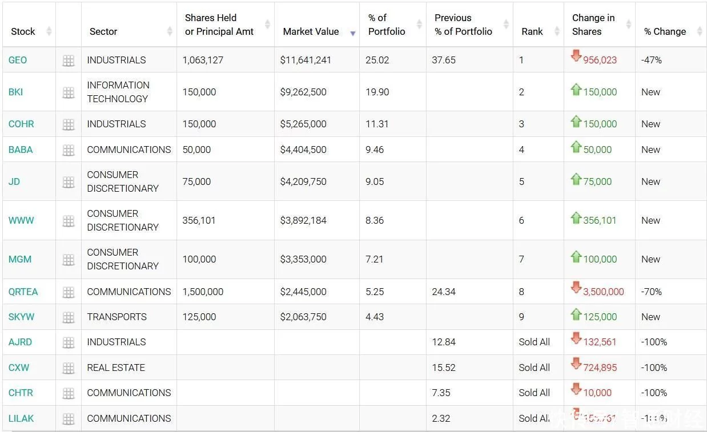Open the table grid icon for WWW
Image resolution: width=707 pixels, height=432 pixels.
point(69,221)
